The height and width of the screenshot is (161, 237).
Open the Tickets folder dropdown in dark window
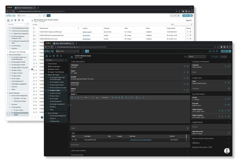click(197, 57)
